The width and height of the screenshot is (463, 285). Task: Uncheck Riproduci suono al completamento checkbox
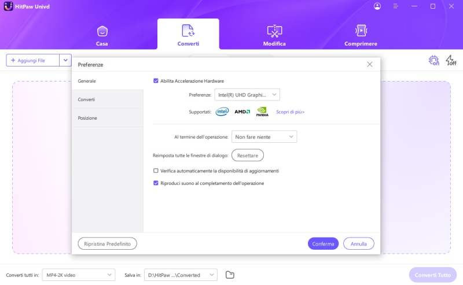pyautogui.click(x=156, y=183)
